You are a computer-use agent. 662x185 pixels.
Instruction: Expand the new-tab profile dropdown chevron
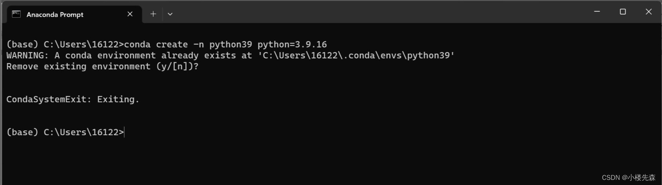click(x=170, y=14)
